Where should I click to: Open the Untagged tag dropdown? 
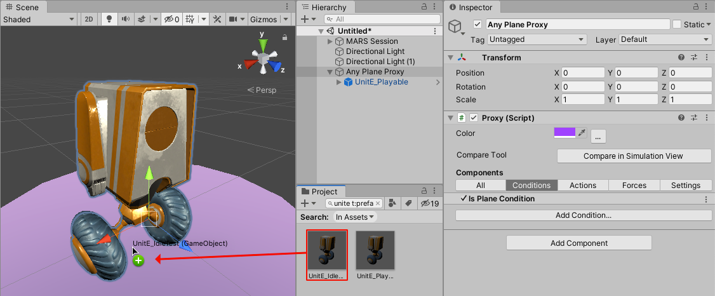tap(537, 39)
